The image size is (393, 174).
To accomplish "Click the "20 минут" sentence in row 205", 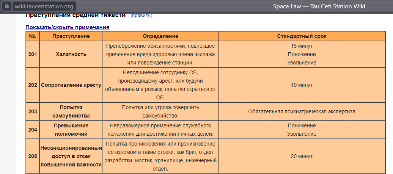I will pyautogui.click(x=302, y=156).
